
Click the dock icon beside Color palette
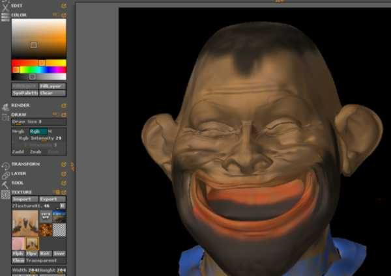63,14
